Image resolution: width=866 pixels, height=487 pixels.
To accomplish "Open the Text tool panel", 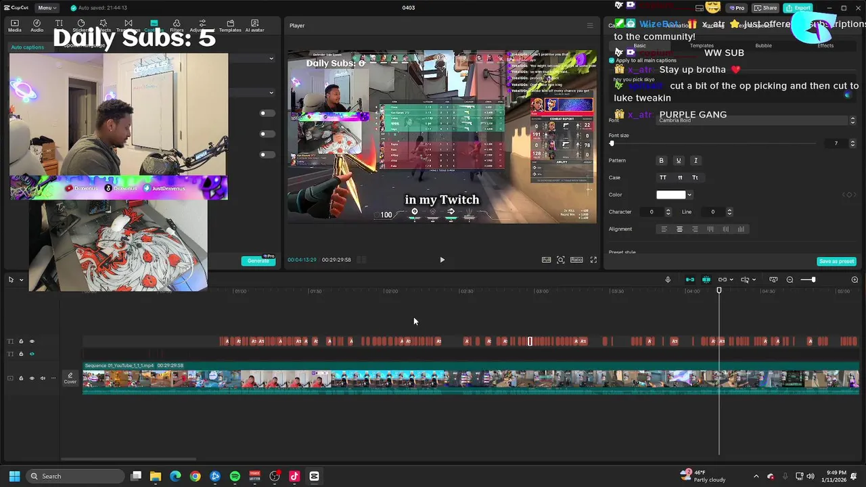I will (x=59, y=26).
